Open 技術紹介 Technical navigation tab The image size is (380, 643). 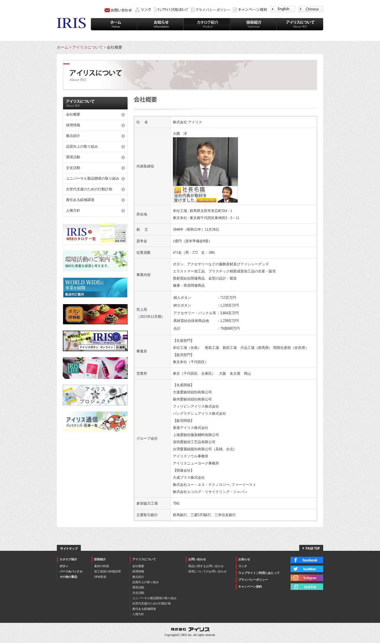[x=254, y=24]
